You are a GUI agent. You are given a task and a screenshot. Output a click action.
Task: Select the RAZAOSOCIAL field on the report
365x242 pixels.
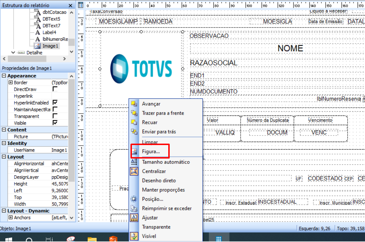tap(213, 63)
